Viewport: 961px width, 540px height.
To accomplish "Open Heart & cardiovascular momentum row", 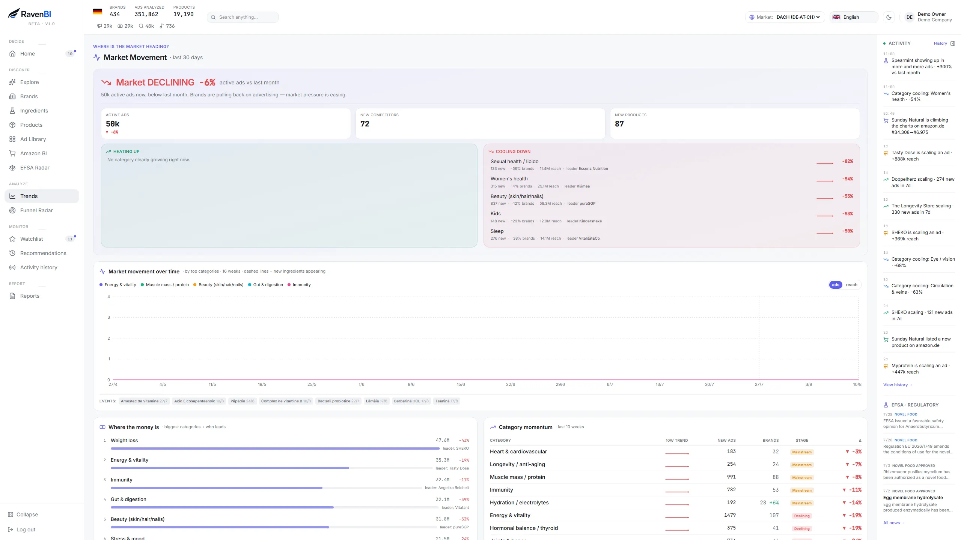I will click(x=675, y=451).
